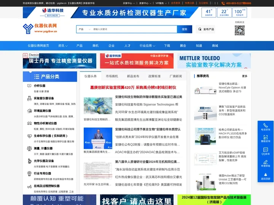This screenshot has width=274, height=205.
Task: Open the antibody illustration news thumbnail
Action: pyautogui.click(x=98, y=106)
